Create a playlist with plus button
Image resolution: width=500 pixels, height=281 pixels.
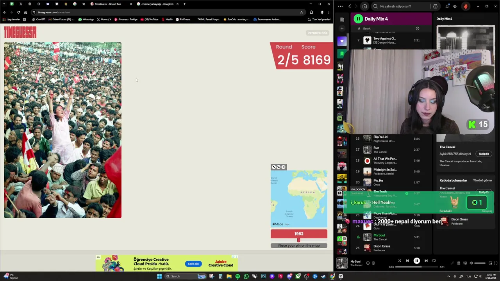pos(342,28)
